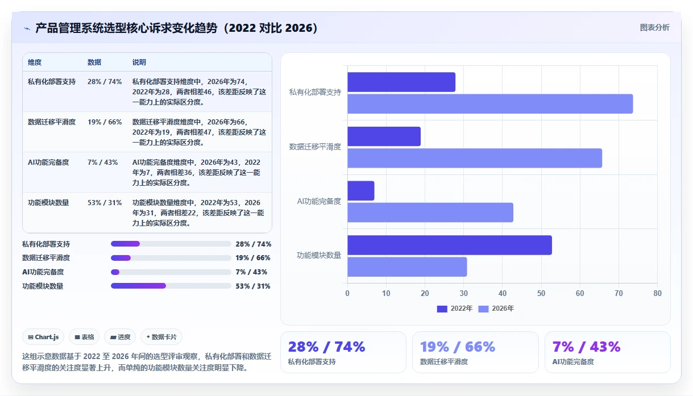Click the 2026 bar for 功能模块数量
Viewport: 693px width, 396px height.
click(407, 266)
